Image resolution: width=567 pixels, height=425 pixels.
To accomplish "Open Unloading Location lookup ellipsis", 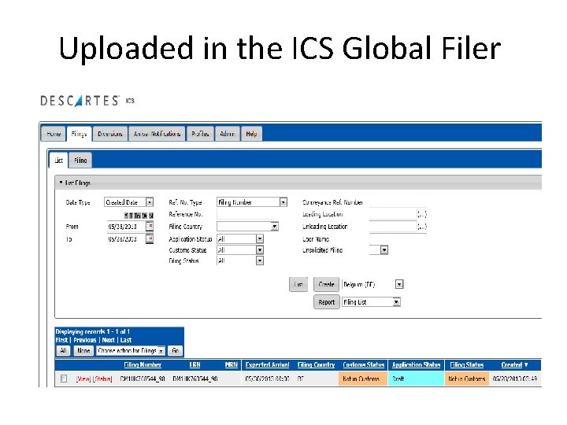I will (421, 227).
